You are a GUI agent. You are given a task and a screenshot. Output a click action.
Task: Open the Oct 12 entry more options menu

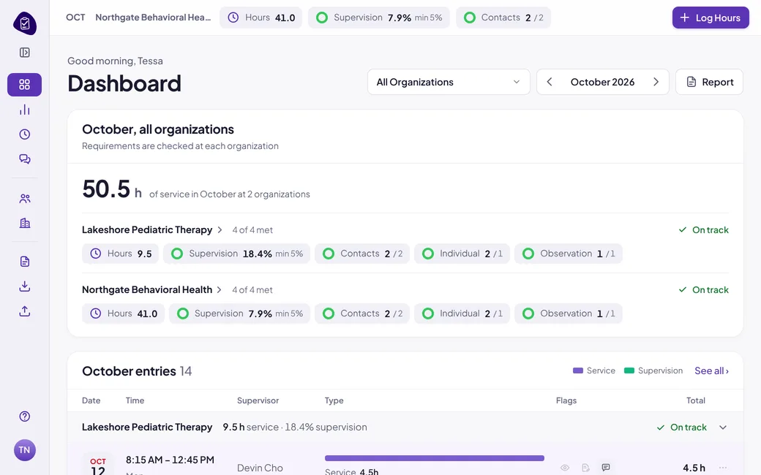pyautogui.click(x=723, y=468)
